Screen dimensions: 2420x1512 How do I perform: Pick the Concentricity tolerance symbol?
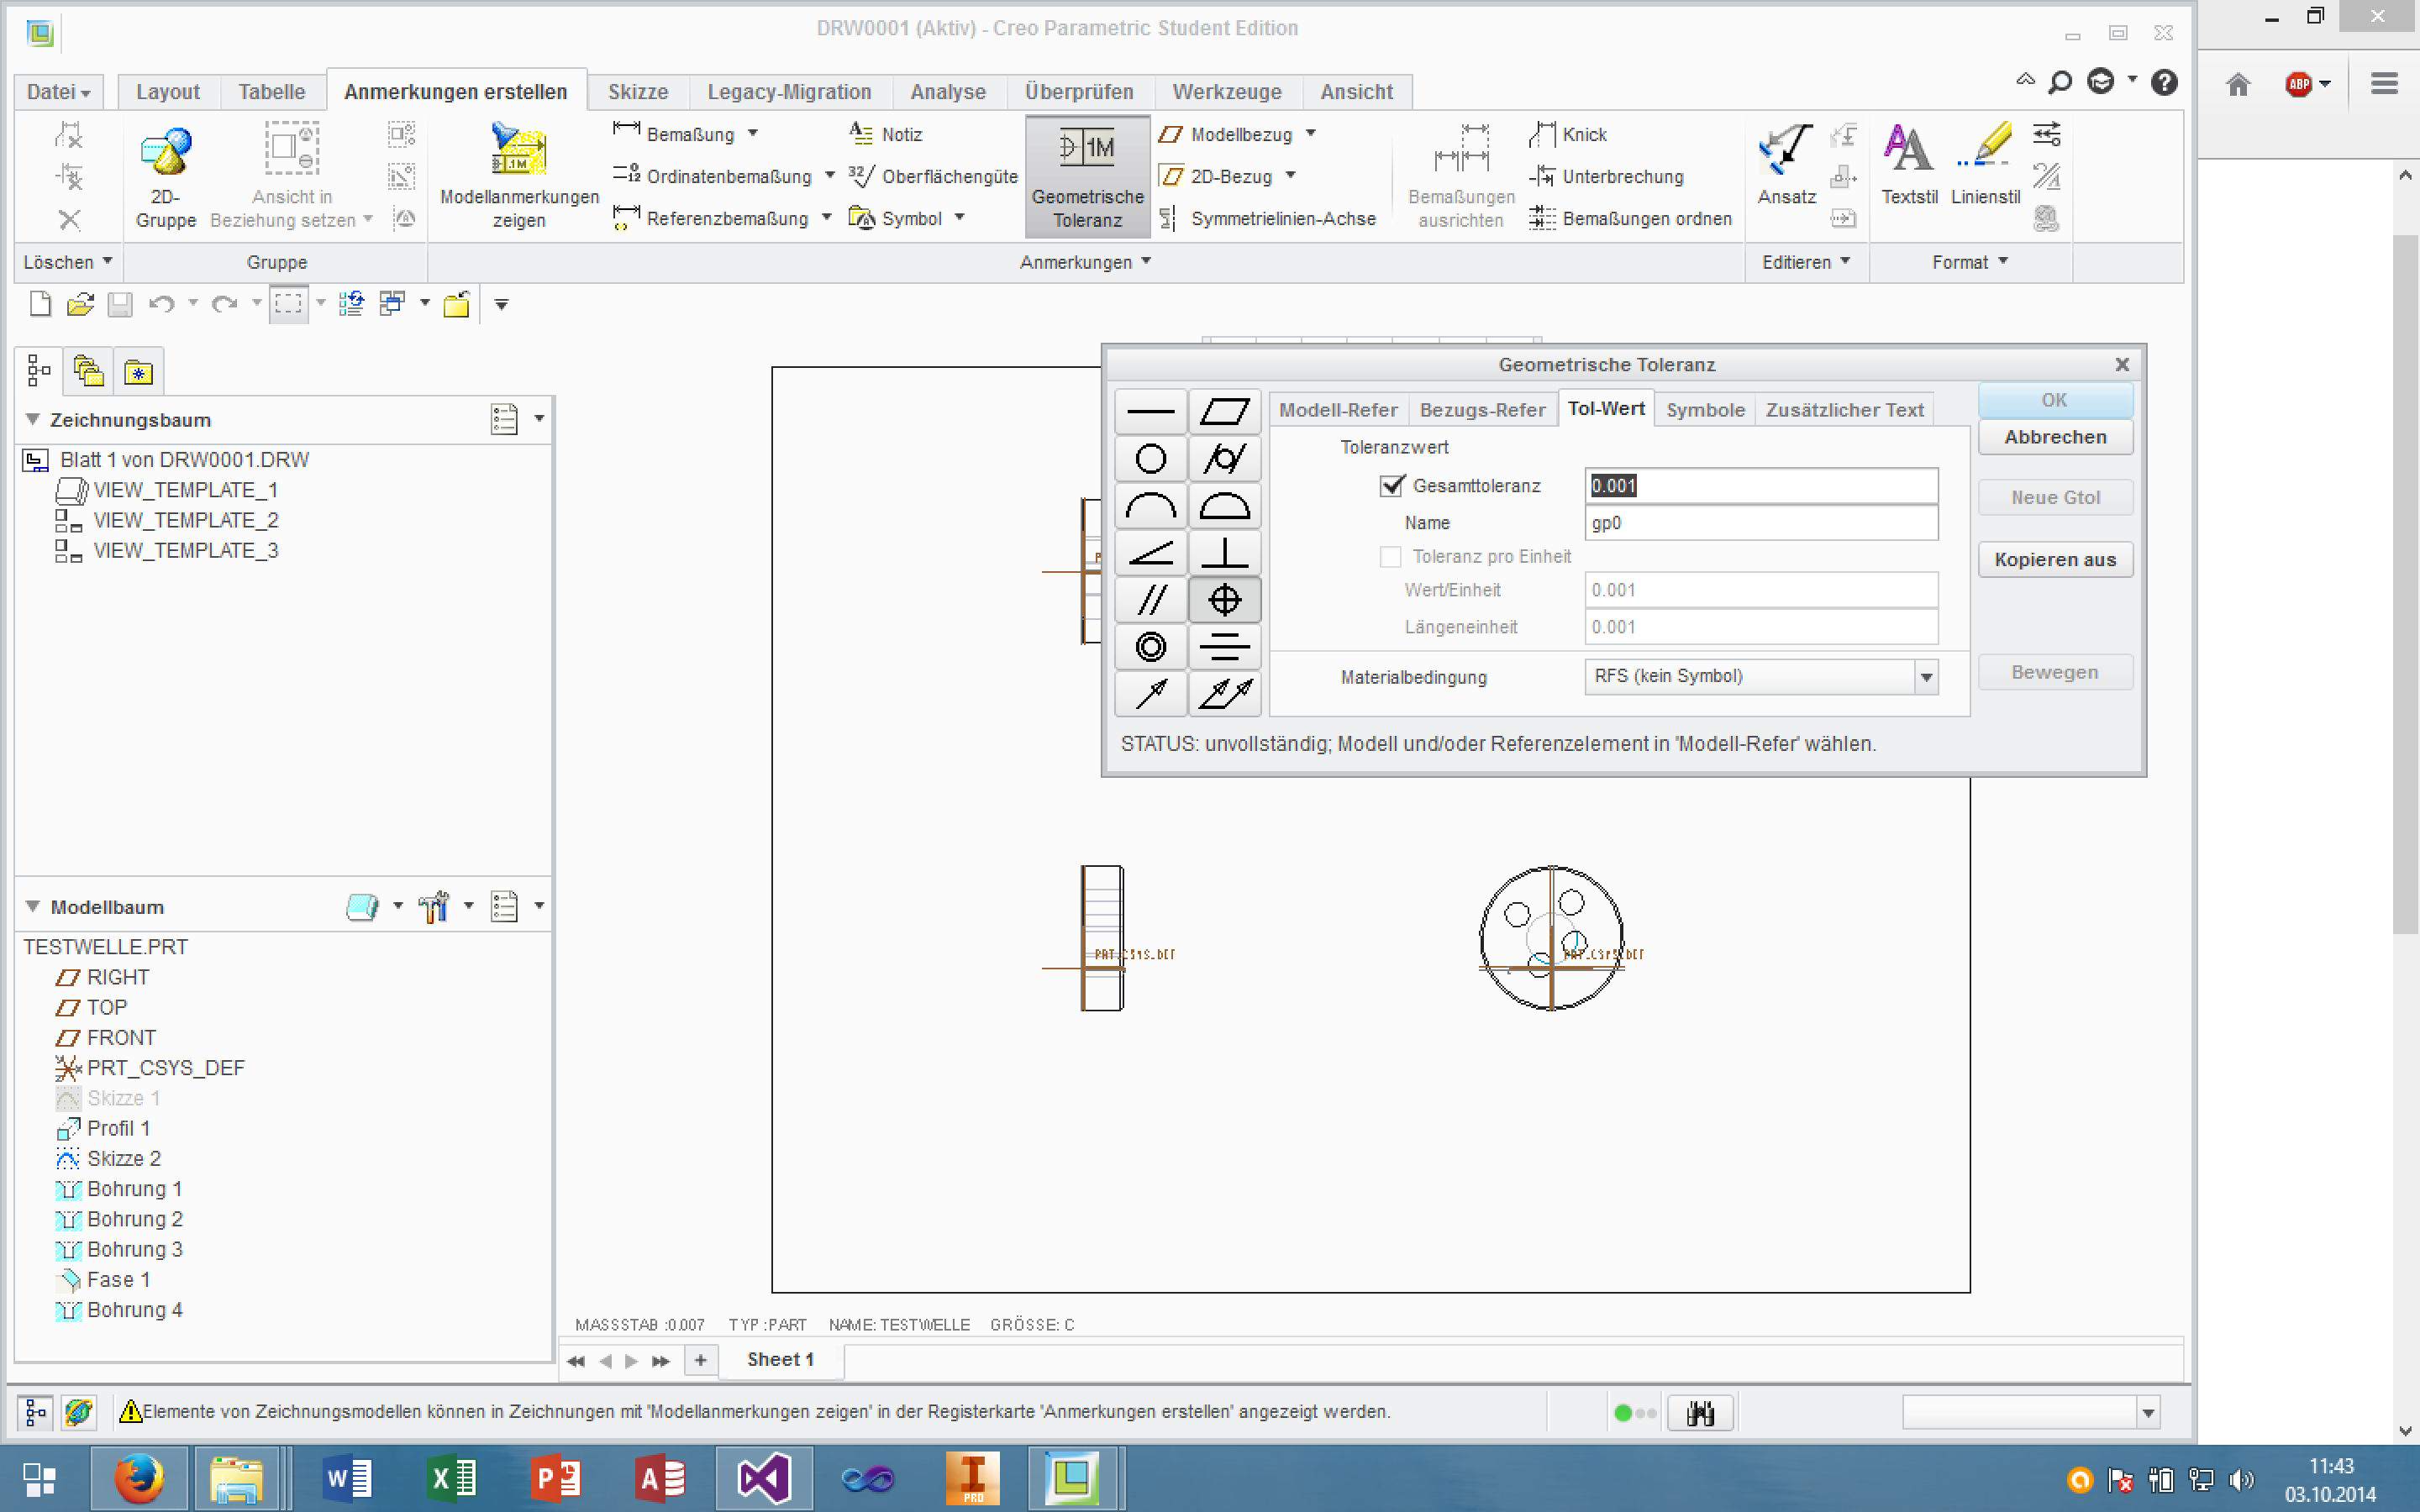click(x=1150, y=647)
